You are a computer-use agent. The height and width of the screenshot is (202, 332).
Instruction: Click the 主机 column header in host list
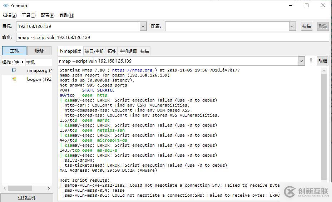click(x=30, y=62)
